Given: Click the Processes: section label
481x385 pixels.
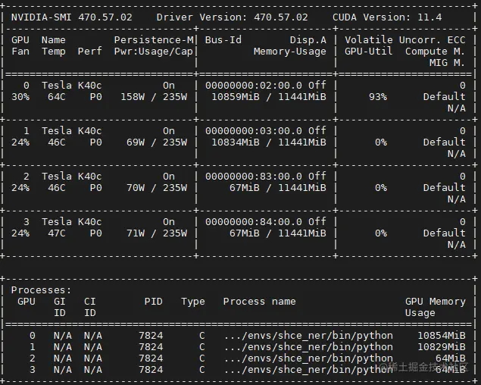Looking at the screenshot, I should (41, 290).
